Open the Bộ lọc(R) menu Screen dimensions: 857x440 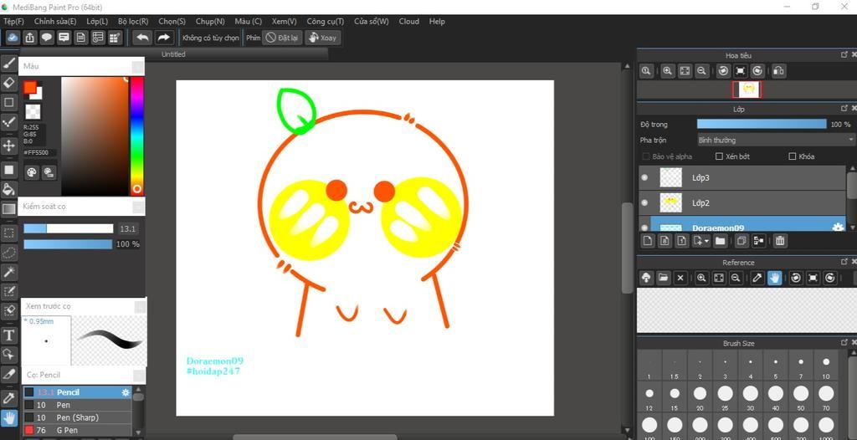coord(133,21)
